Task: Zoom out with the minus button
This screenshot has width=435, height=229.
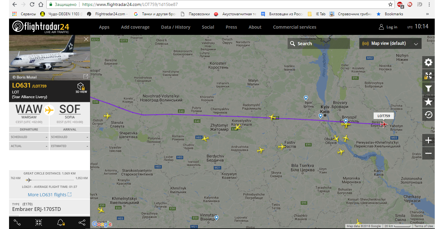Action: [x=428, y=154]
